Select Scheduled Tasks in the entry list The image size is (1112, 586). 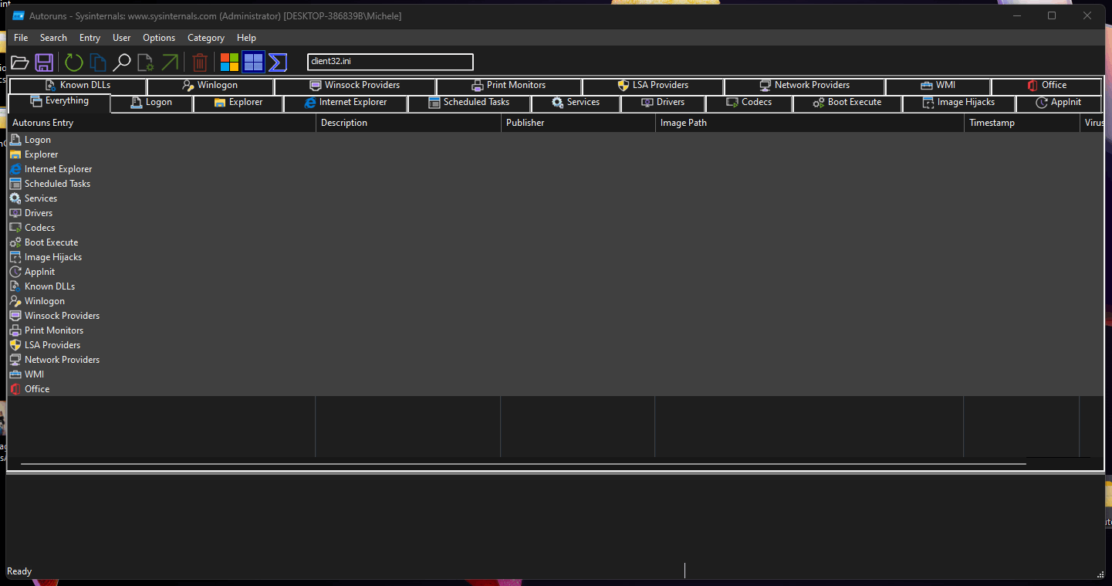coord(57,183)
